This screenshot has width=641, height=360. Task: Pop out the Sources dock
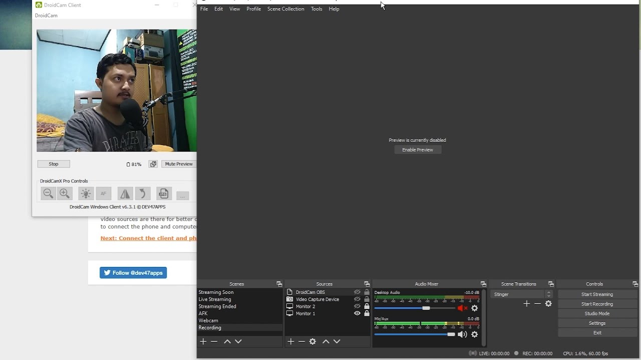click(367, 284)
